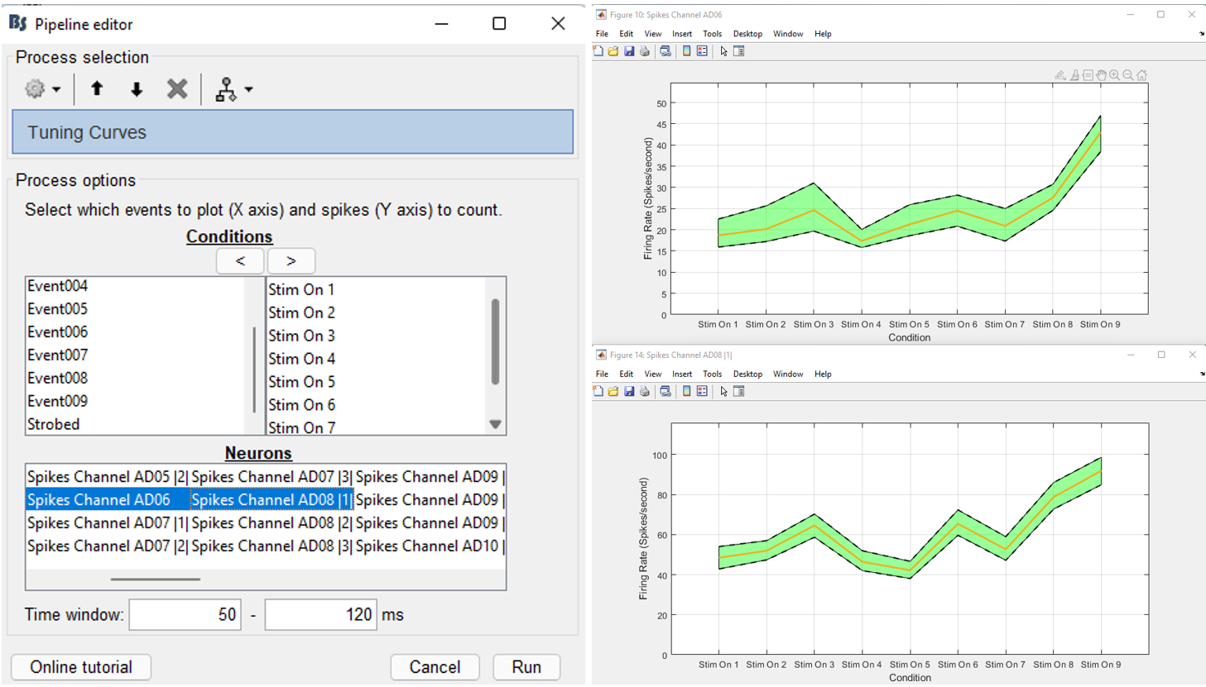Open Property Inspector in Figure 10 toolbar
The width and height of the screenshot is (1206, 687).
[x=739, y=51]
